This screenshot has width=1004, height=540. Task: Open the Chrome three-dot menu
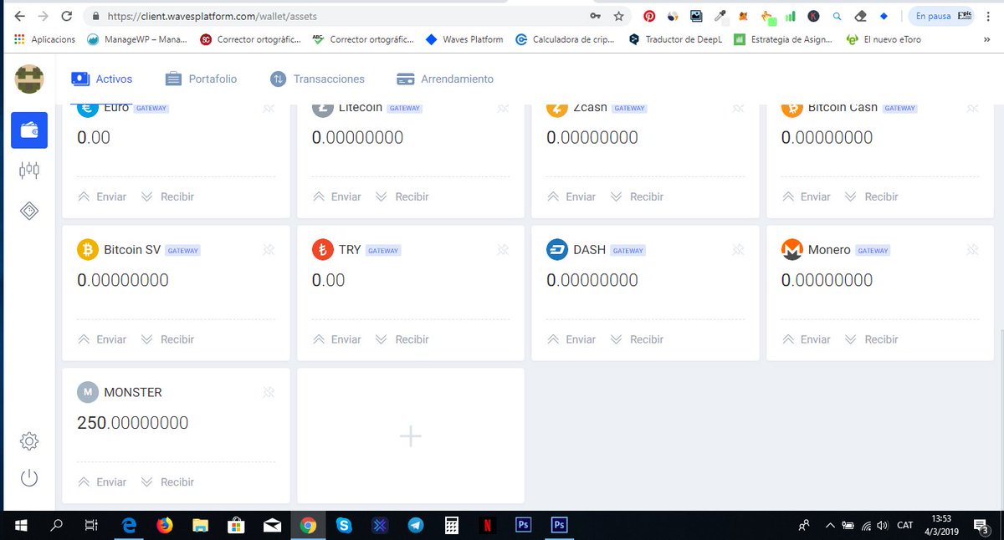click(x=988, y=16)
